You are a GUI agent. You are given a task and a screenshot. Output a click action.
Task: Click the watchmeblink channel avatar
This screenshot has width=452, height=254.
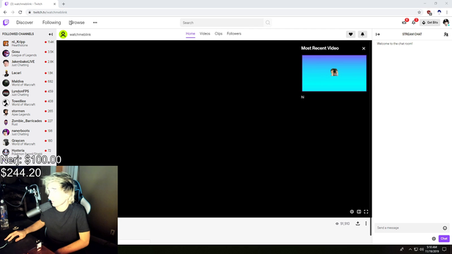coord(63,35)
